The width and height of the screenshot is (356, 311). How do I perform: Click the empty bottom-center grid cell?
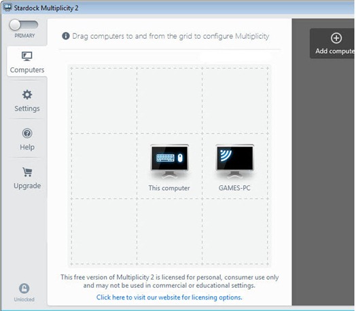point(170,232)
